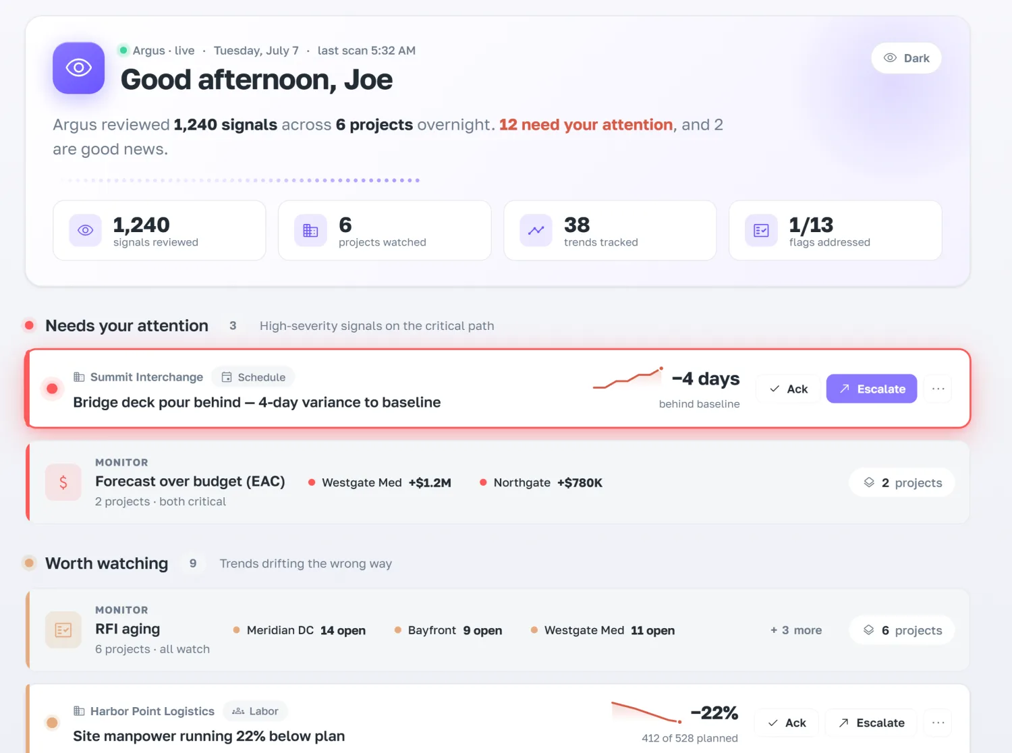1012x753 pixels.
Task: Click the trends tracked chart icon
Action: pyautogui.click(x=536, y=231)
